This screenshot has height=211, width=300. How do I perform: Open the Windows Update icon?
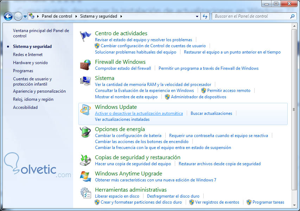pyautogui.click(x=85, y=110)
